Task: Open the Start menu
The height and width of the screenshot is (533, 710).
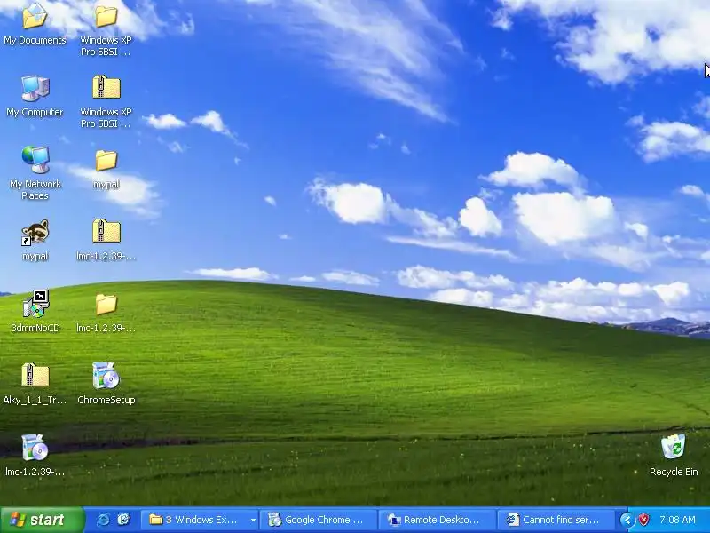Action: (x=43, y=520)
